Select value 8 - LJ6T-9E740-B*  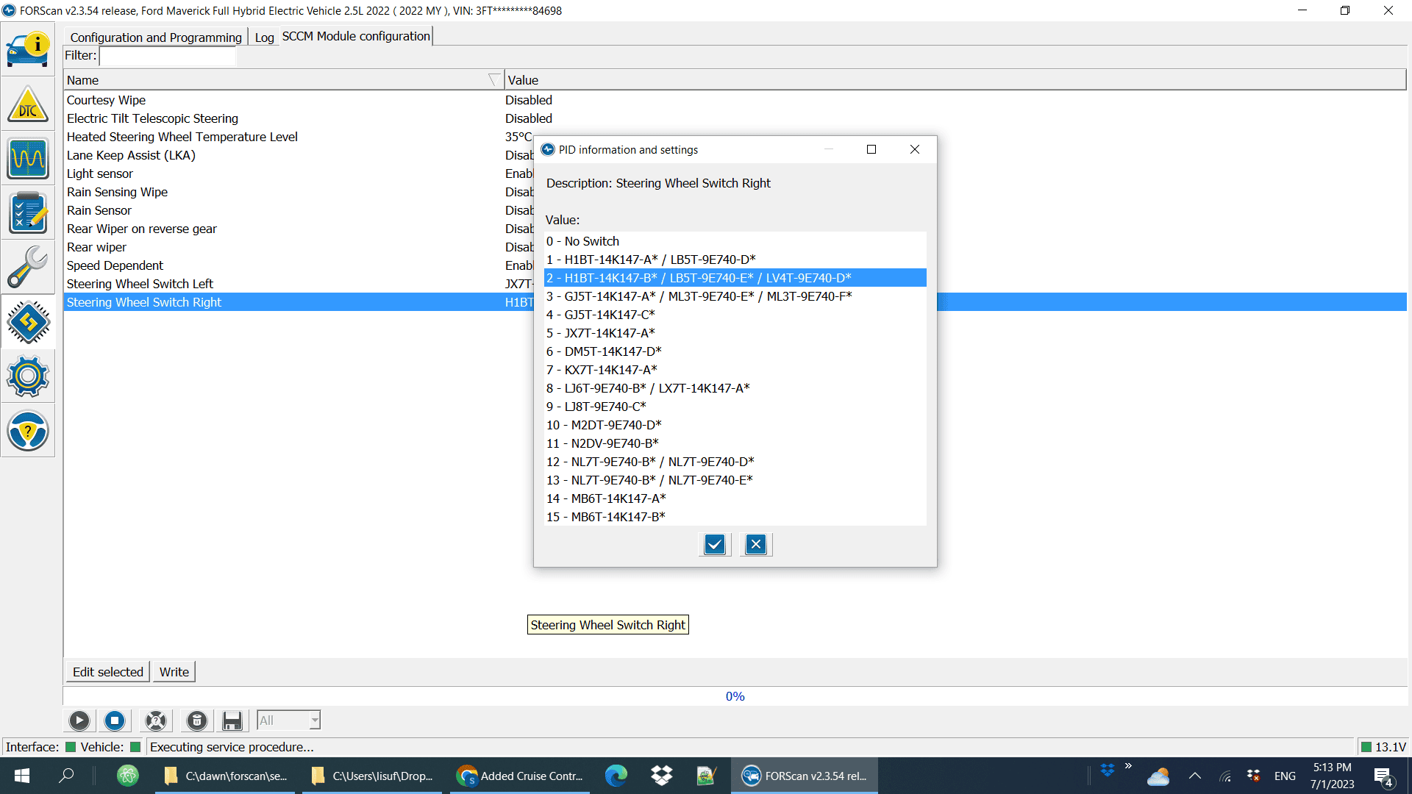point(735,388)
